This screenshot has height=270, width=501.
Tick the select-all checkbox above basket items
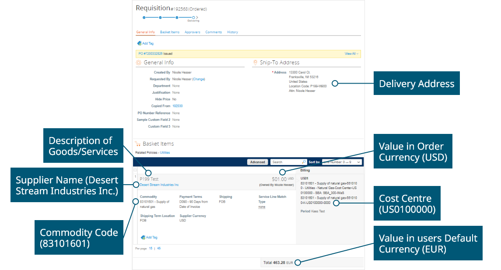135,170
